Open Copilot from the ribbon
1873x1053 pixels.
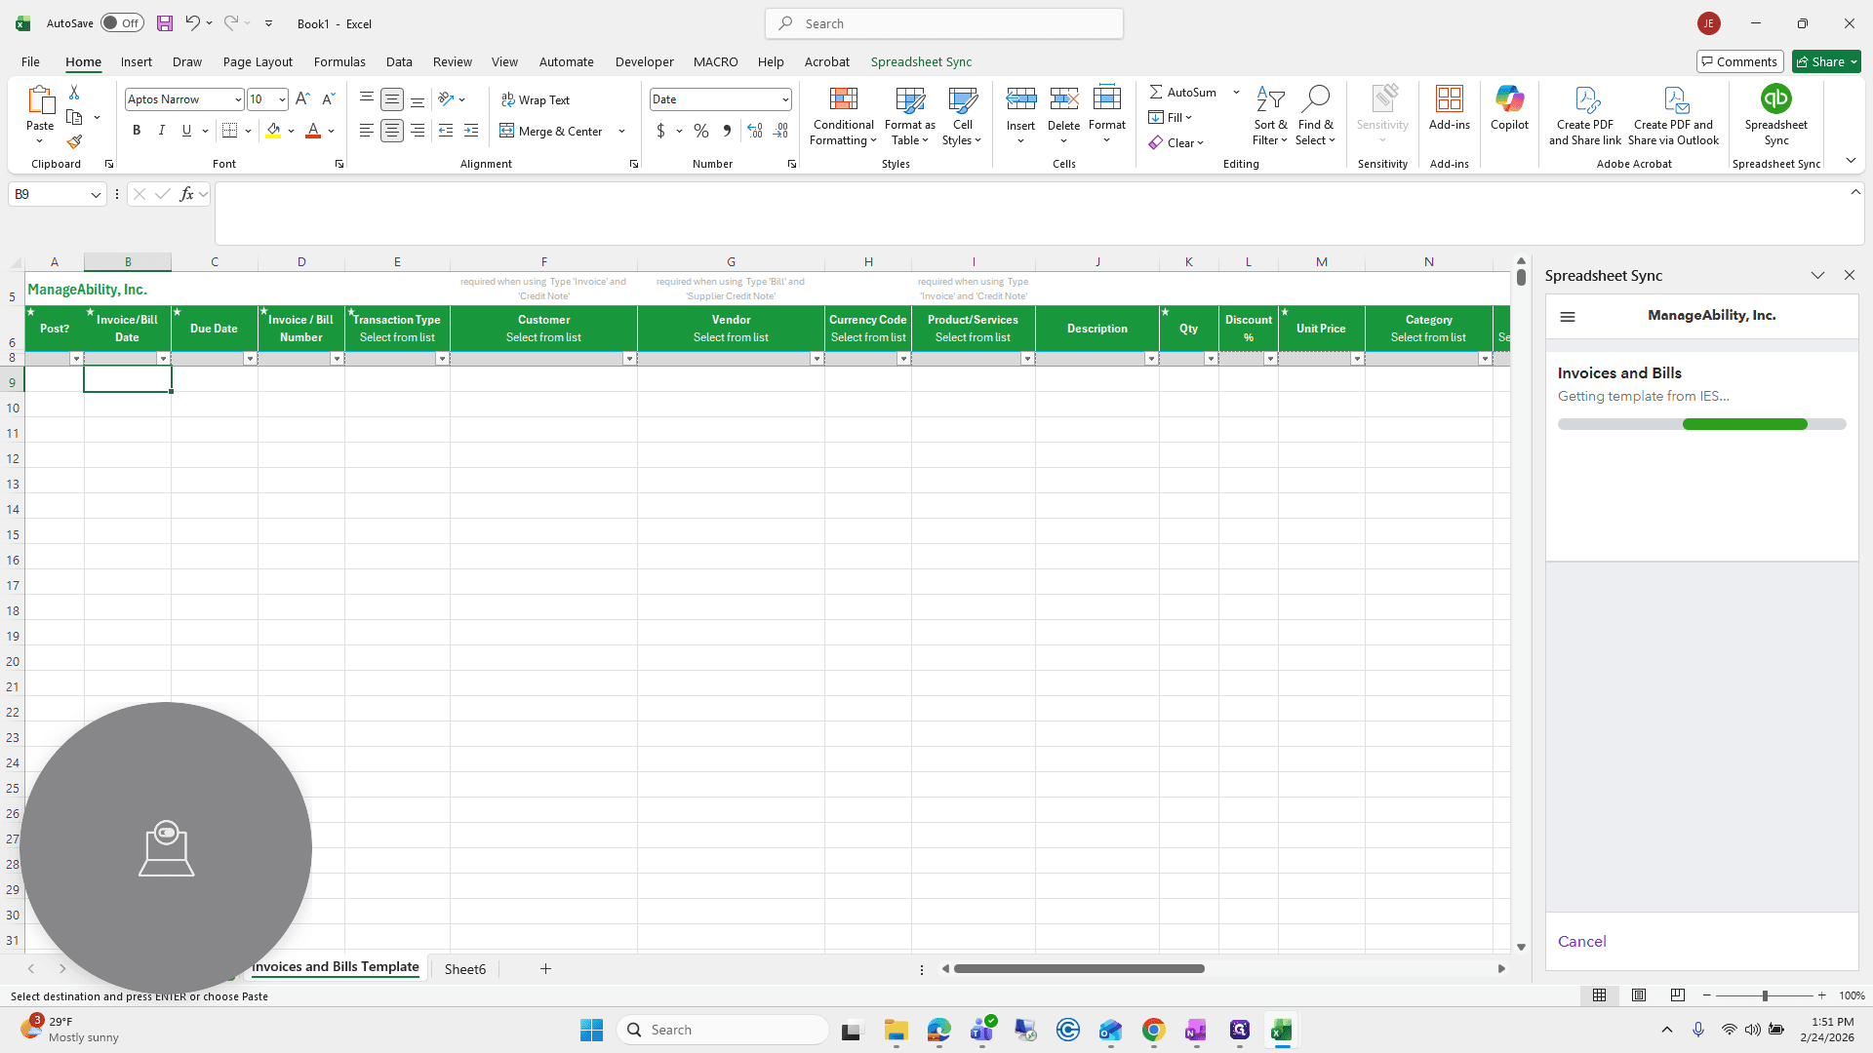[x=1509, y=108]
